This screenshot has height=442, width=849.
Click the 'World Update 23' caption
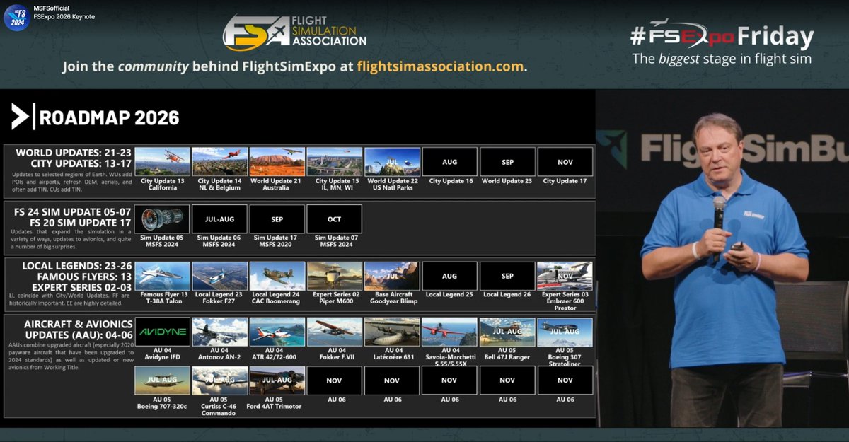pyautogui.click(x=507, y=181)
